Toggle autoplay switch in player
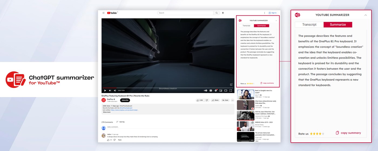The height and width of the screenshot is (151, 378). tap(205, 91)
